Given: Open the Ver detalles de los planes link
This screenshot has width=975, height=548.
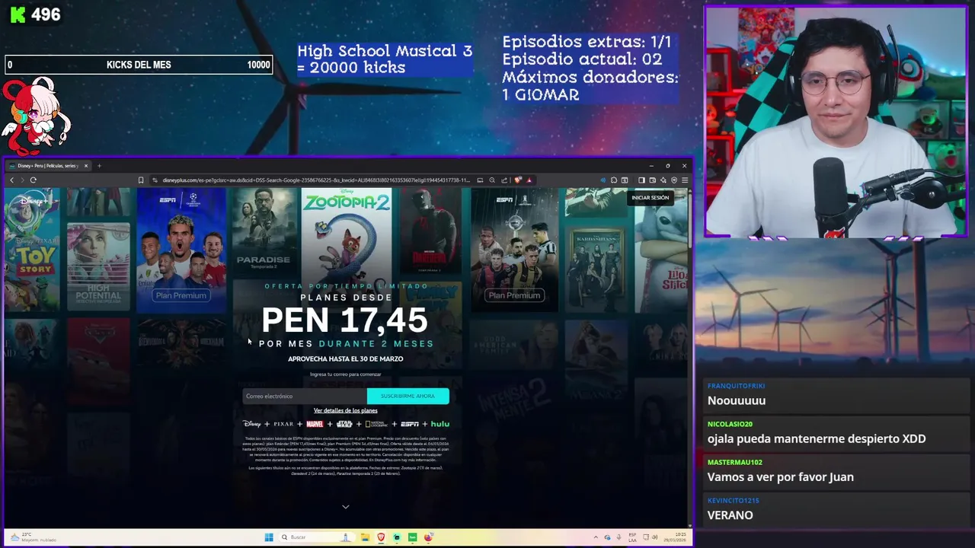Looking at the screenshot, I should point(345,411).
